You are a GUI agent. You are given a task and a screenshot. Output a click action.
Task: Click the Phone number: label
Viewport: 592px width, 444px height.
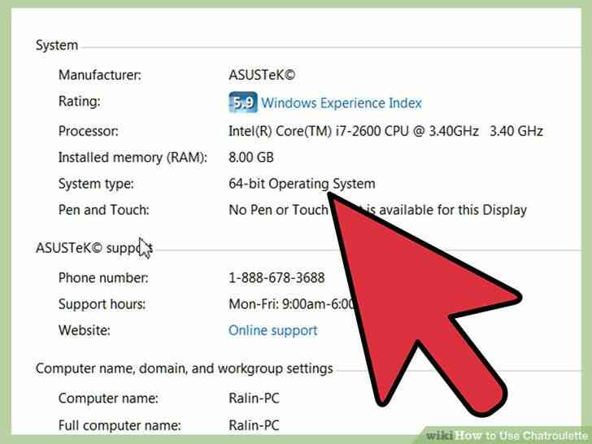click(103, 278)
